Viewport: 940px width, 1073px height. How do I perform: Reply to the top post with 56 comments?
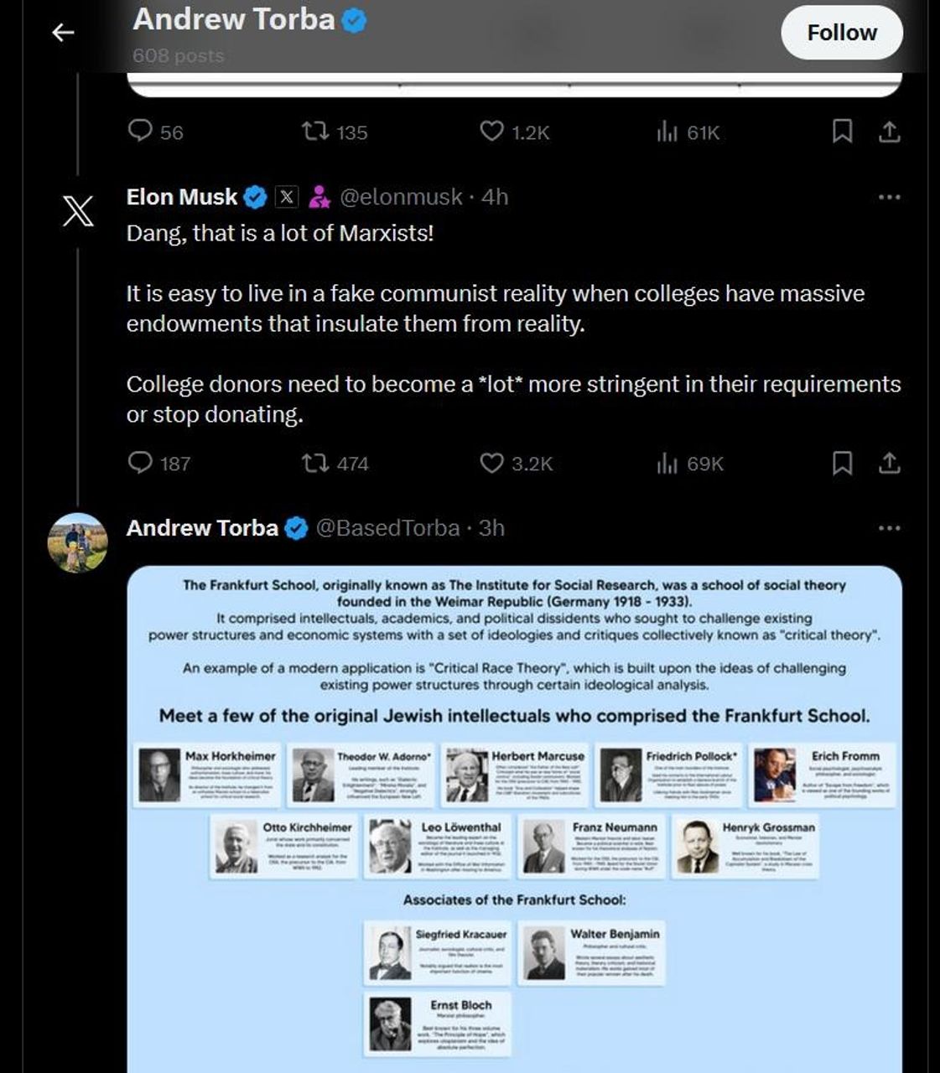(x=141, y=132)
